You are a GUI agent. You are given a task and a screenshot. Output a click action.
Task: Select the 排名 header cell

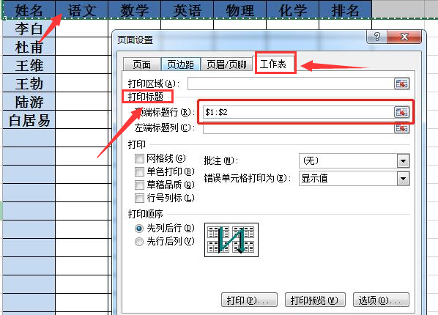[x=345, y=10]
